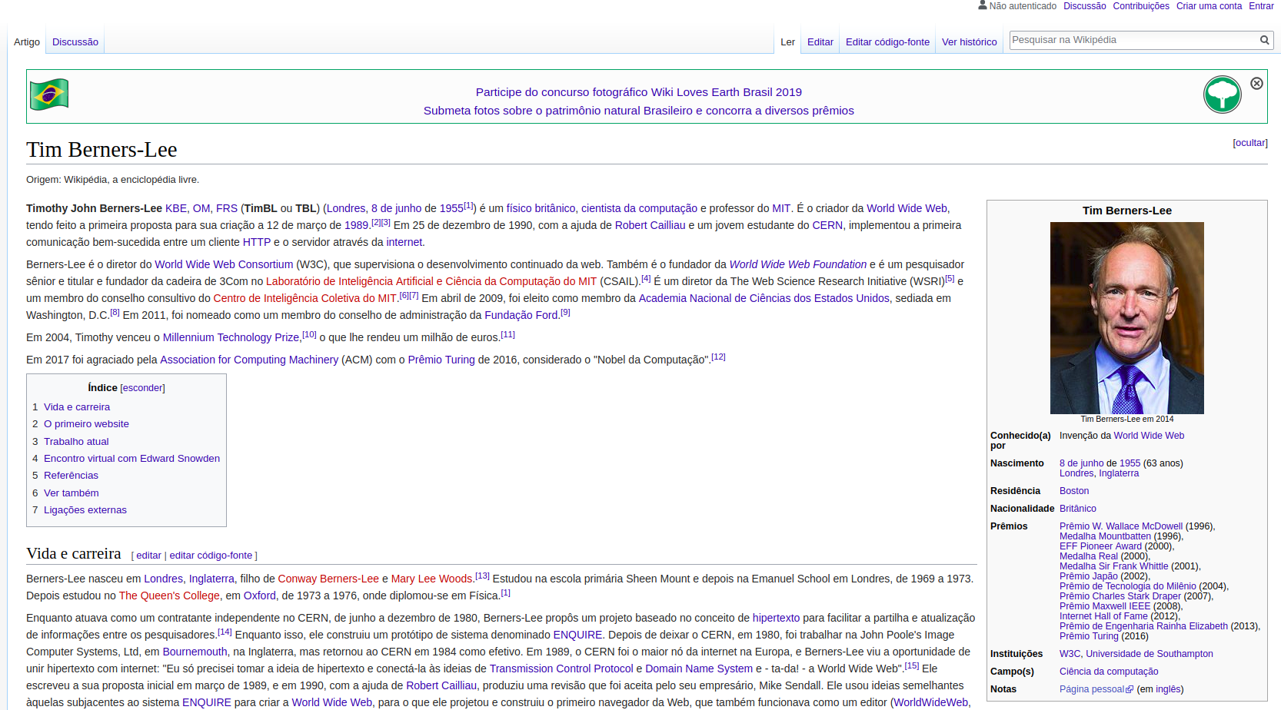Open 8 de junho link in Nascimento row
The width and height of the screenshot is (1281, 710).
click(x=1081, y=463)
